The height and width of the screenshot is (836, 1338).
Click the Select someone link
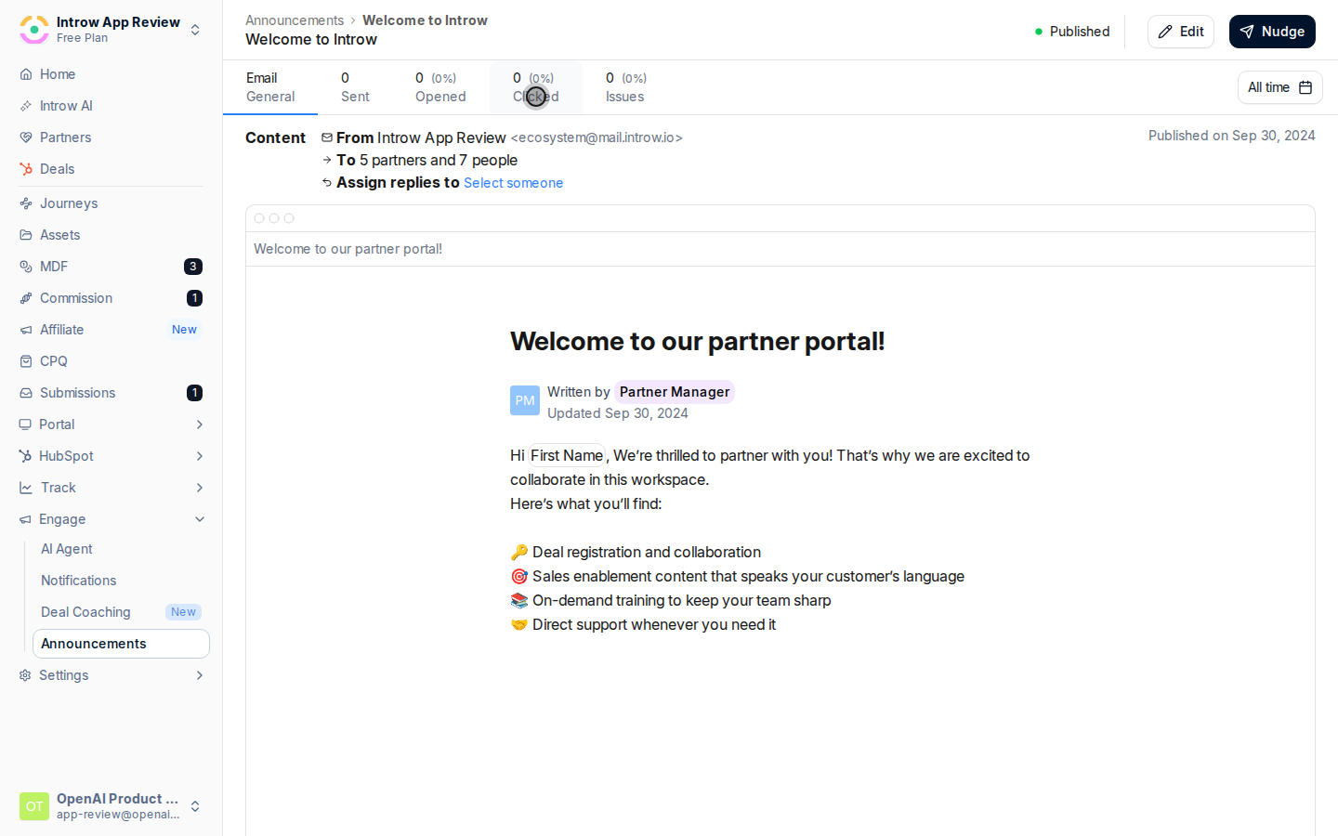[x=513, y=183]
